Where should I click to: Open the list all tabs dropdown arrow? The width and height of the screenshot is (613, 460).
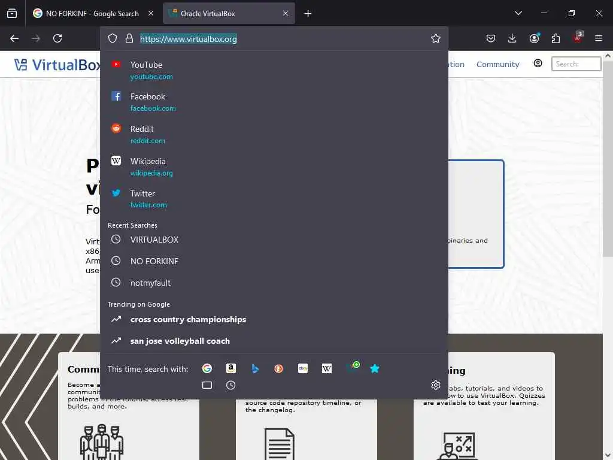pyautogui.click(x=518, y=13)
